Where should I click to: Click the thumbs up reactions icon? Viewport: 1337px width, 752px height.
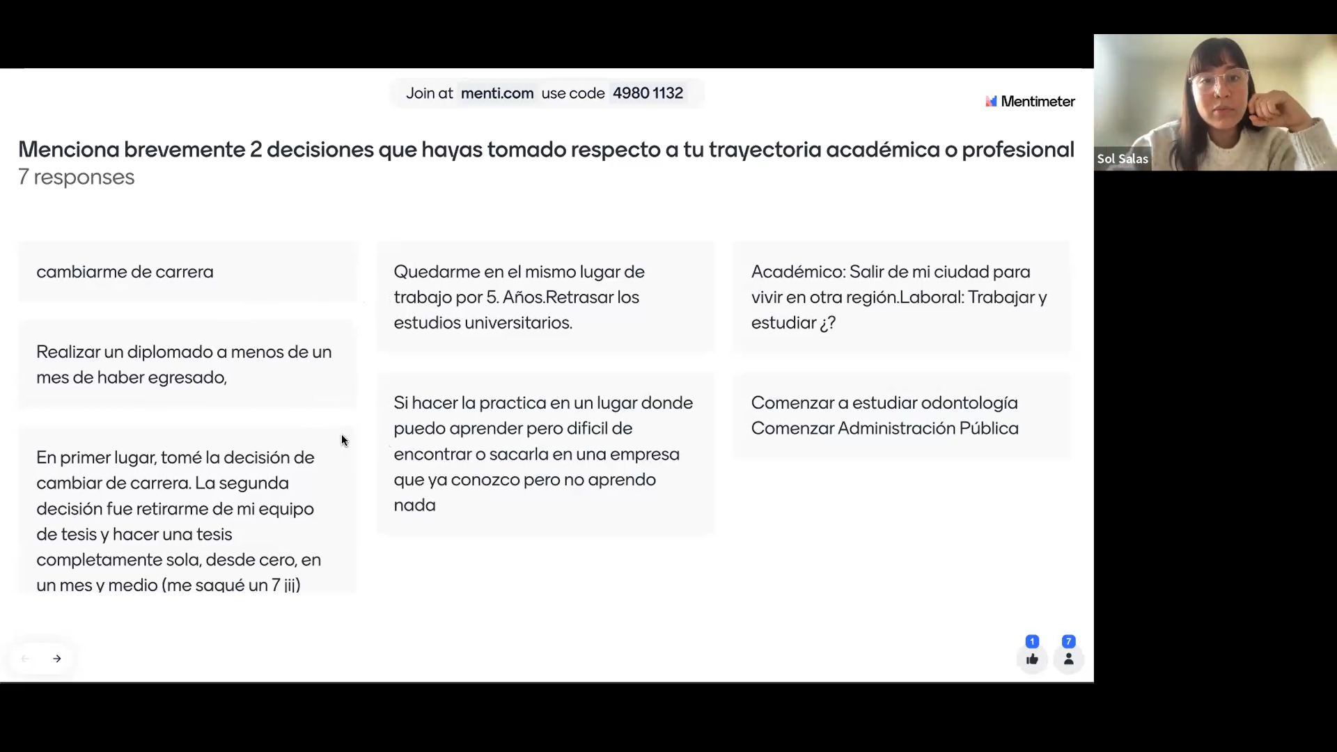pos(1032,659)
